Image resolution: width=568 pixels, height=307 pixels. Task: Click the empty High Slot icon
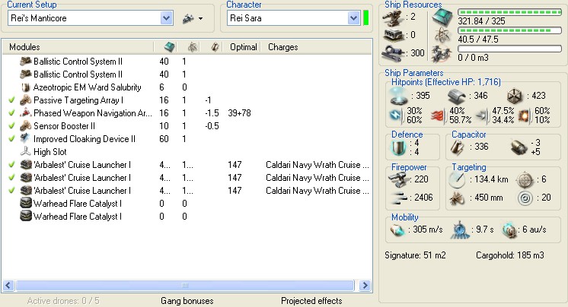point(25,151)
